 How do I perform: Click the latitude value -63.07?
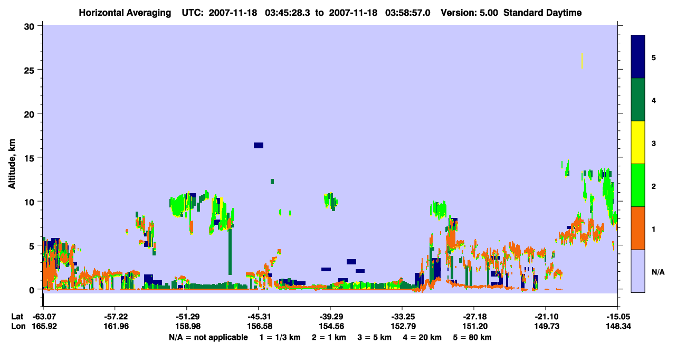43,317
